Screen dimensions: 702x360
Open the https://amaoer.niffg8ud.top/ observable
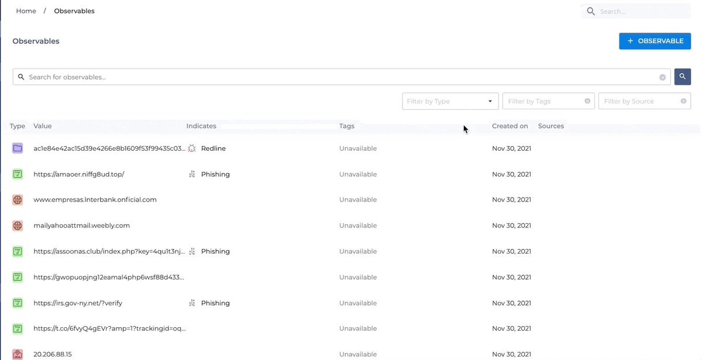coord(79,174)
